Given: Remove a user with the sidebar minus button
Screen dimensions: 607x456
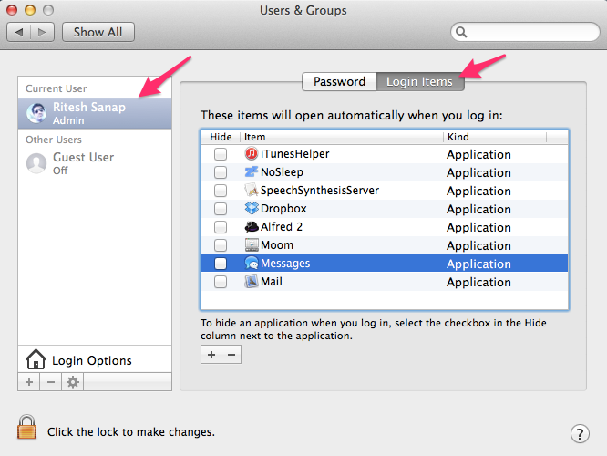Looking at the screenshot, I should point(51,382).
